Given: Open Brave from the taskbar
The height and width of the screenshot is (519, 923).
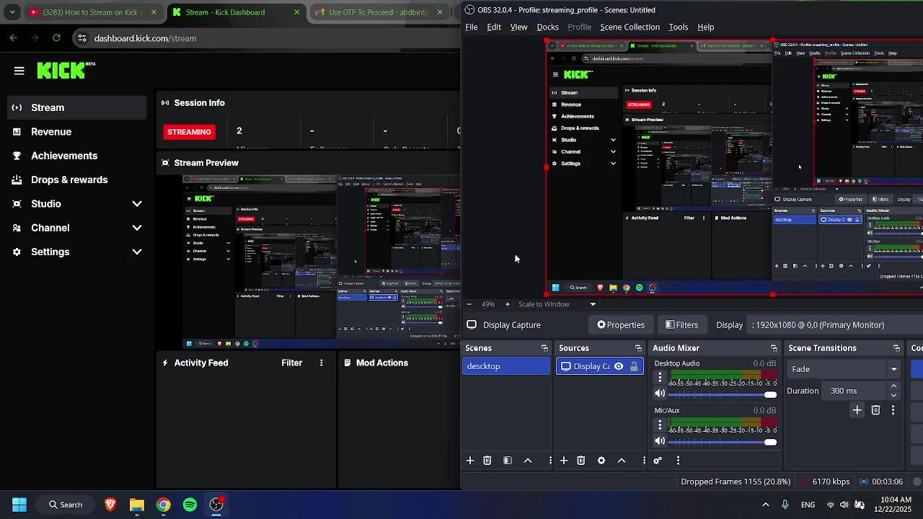Looking at the screenshot, I should pyautogui.click(x=110, y=505).
